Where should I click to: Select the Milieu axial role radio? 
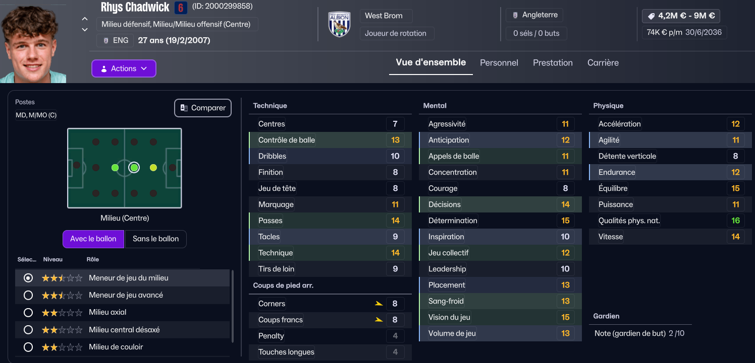click(28, 312)
